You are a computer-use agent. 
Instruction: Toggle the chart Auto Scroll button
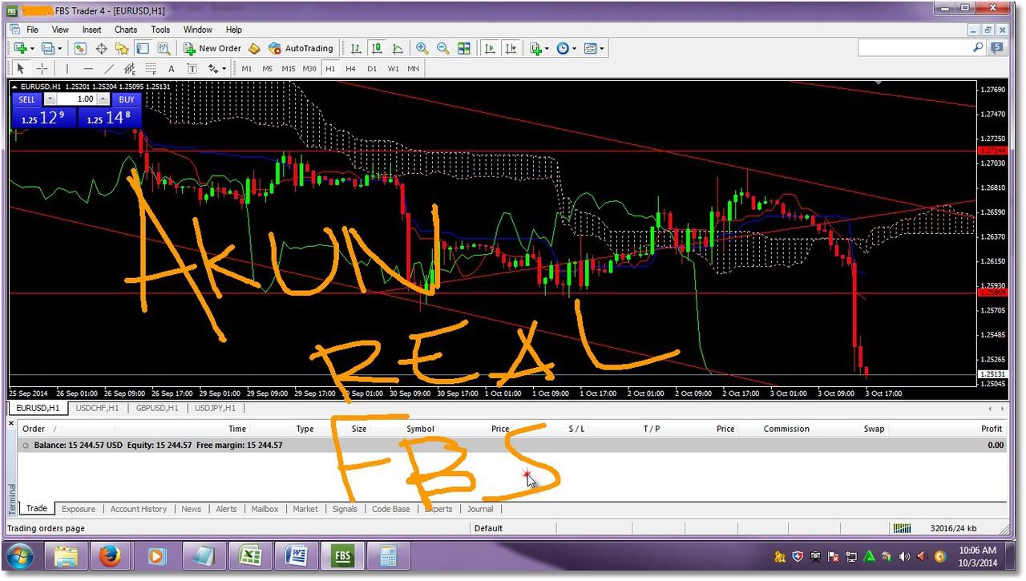pyautogui.click(x=490, y=49)
